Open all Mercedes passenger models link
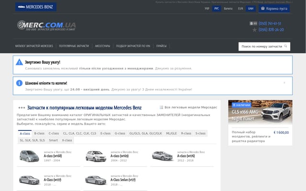 pos(191,107)
